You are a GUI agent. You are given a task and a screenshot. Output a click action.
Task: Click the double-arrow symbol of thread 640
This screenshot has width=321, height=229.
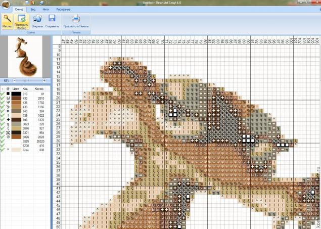click(8, 111)
